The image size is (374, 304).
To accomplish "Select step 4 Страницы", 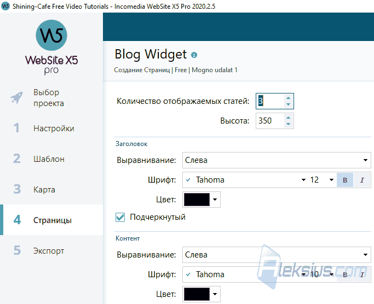I will [51, 220].
